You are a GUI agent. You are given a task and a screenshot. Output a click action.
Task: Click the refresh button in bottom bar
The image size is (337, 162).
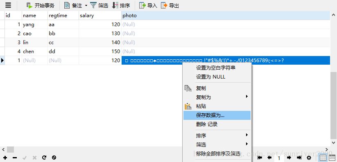click(44, 157)
